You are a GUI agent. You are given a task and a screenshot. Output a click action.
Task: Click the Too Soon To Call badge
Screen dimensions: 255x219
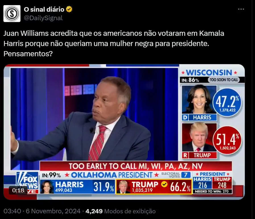[224, 80]
